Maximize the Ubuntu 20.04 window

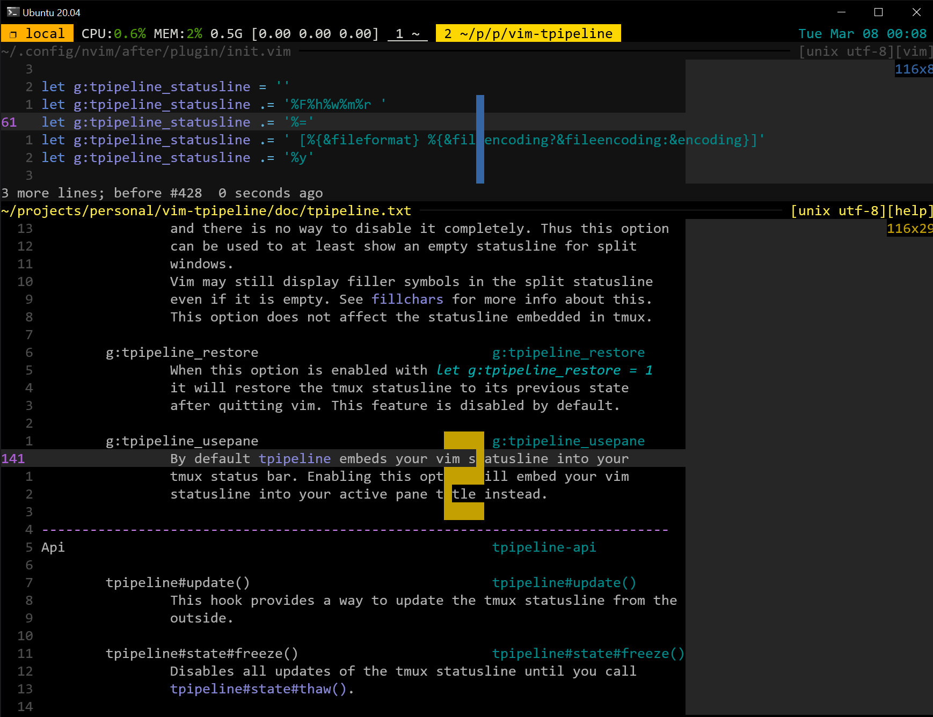tap(879, 12)
